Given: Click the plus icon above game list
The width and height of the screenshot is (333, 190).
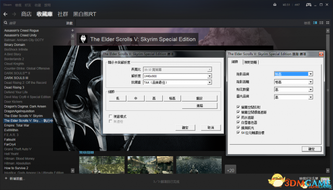Looking at the screenshot, I should 72,30.
